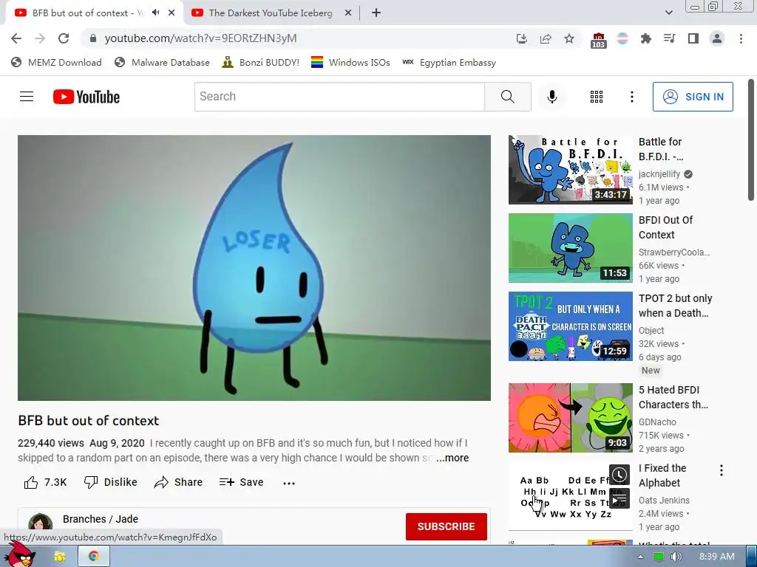757x567 pixels.
Task: Mute the BFB tab via speaker icon
Action: coord(156,13)
